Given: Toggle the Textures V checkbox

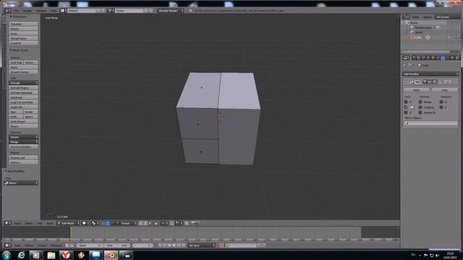Looking at the screenshot, I should 441,108.
